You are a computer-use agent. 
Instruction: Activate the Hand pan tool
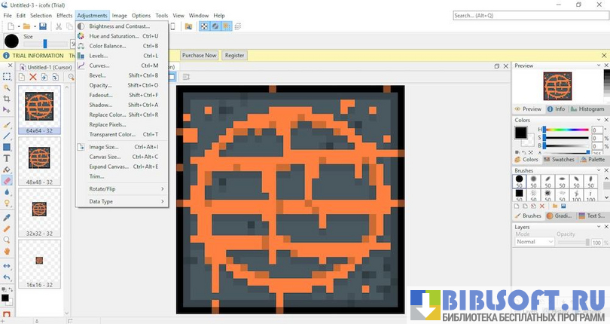click(x=7, y=251)
